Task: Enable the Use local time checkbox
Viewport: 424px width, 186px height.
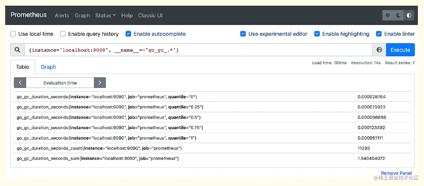Action: (x=13, y=34)
